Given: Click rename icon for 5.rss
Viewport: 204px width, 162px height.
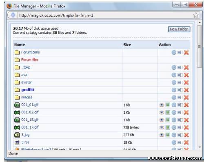Looking at the screenshot, I should (180, 142).
